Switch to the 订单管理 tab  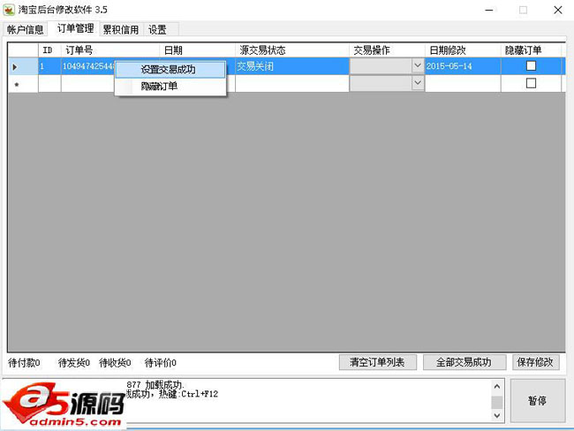pos(75,28)
